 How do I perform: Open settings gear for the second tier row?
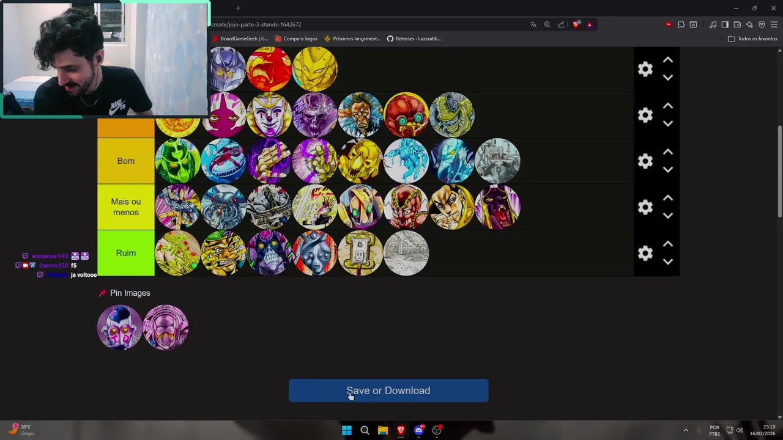[x=645, y=115]
